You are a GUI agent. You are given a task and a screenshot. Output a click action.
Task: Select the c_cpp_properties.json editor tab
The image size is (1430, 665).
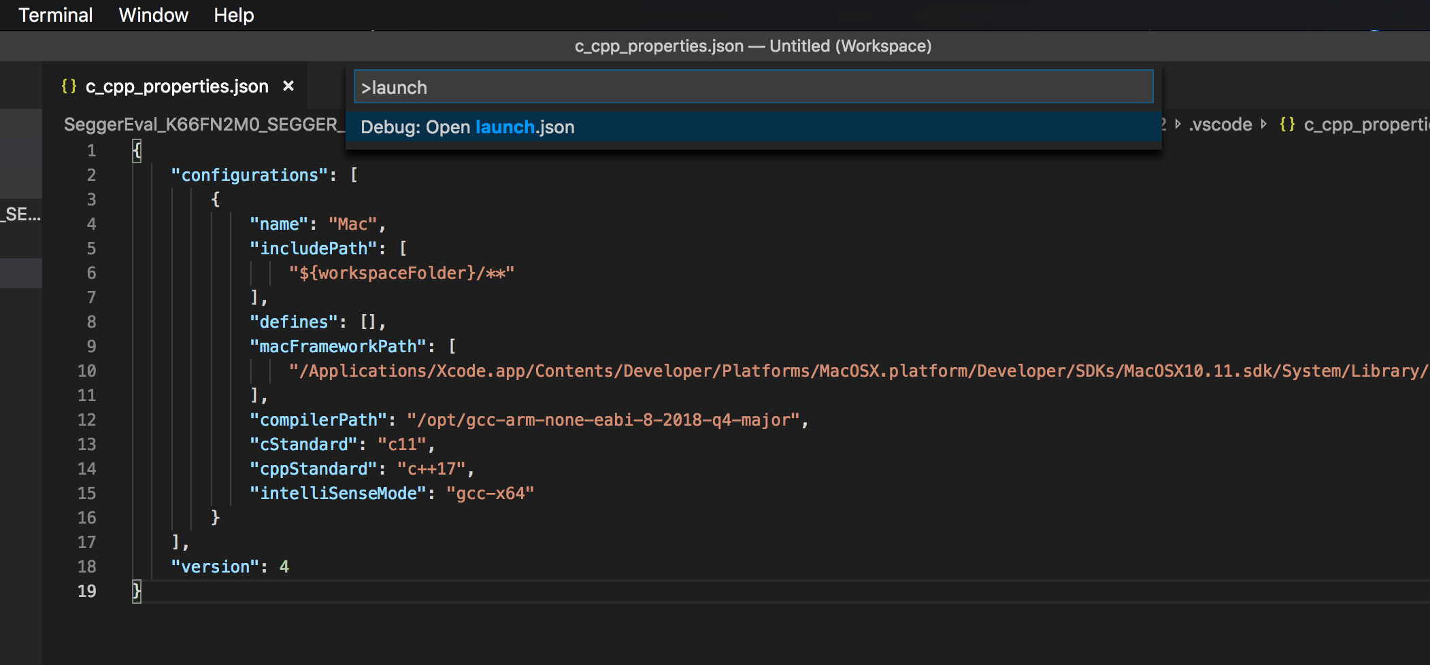click(176, 86)
